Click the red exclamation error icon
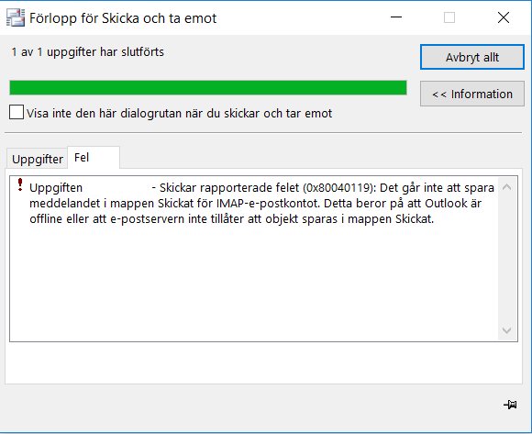This screenshot has width=532, height=434. tap(20, 185)
